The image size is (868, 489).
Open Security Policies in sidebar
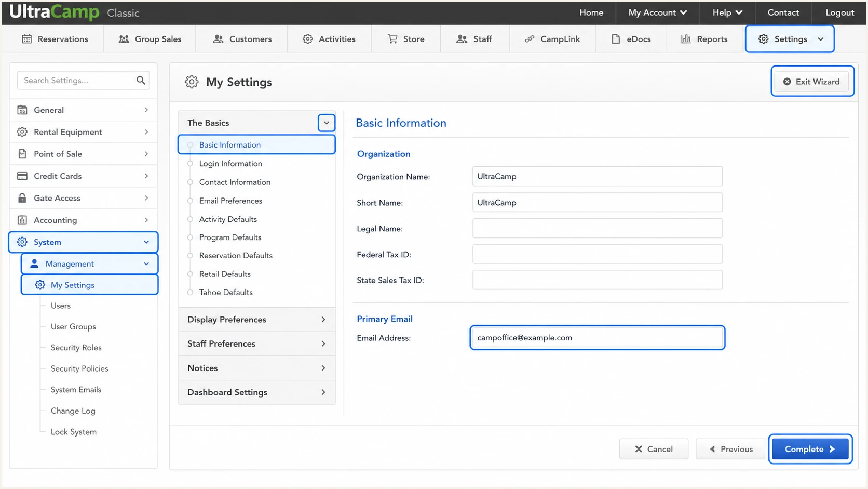[79, 368]
